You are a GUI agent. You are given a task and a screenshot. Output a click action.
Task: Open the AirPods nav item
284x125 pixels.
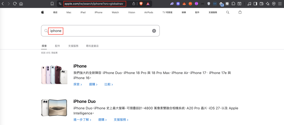tap(149, 12)
